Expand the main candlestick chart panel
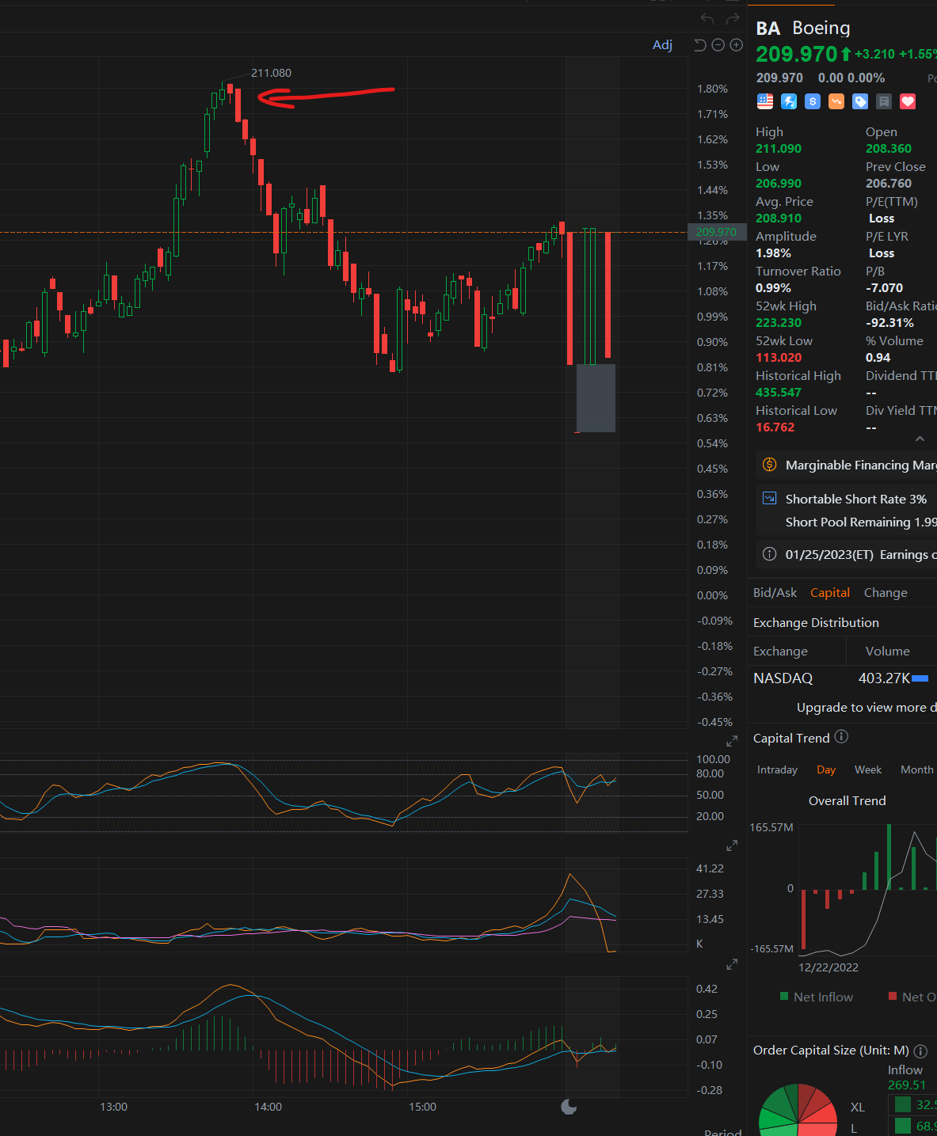The height and width of the screenshot is (1136, 937). [x=732, y=741]
